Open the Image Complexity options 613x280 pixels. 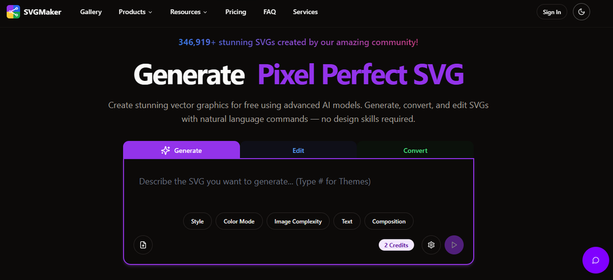pos(298,221)
